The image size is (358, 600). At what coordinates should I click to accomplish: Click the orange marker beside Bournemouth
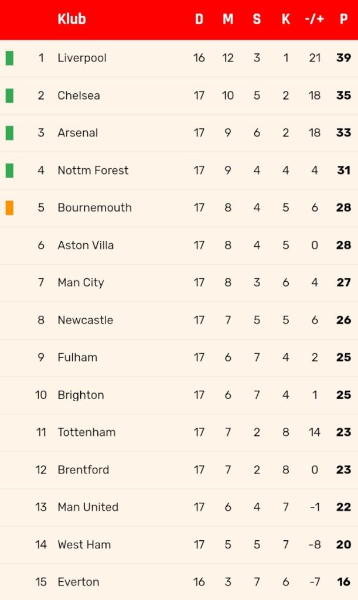click(9, 208)
